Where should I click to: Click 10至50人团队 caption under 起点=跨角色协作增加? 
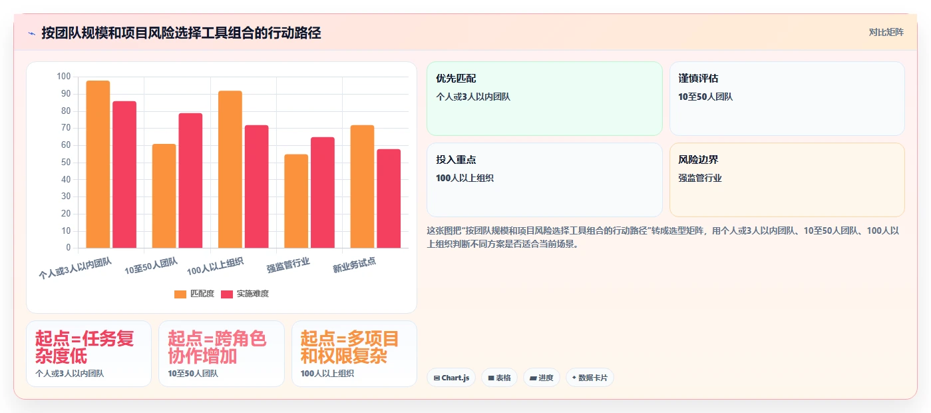pos(193,374)
